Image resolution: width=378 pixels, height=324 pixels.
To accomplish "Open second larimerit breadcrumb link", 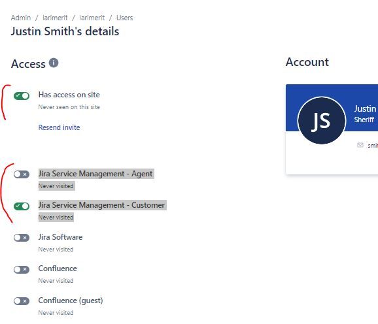I will (92, 18).
